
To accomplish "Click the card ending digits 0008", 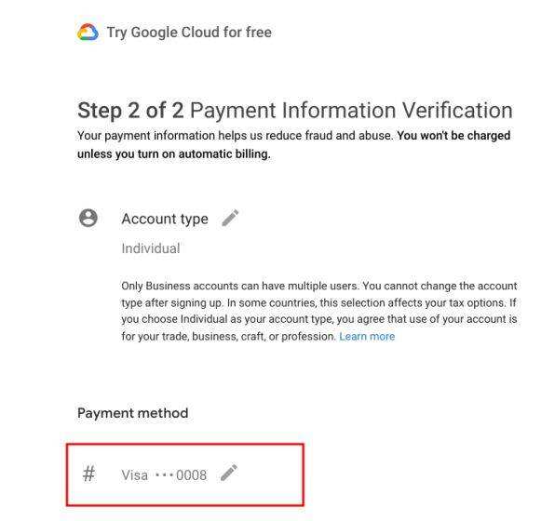I will 192,475.
